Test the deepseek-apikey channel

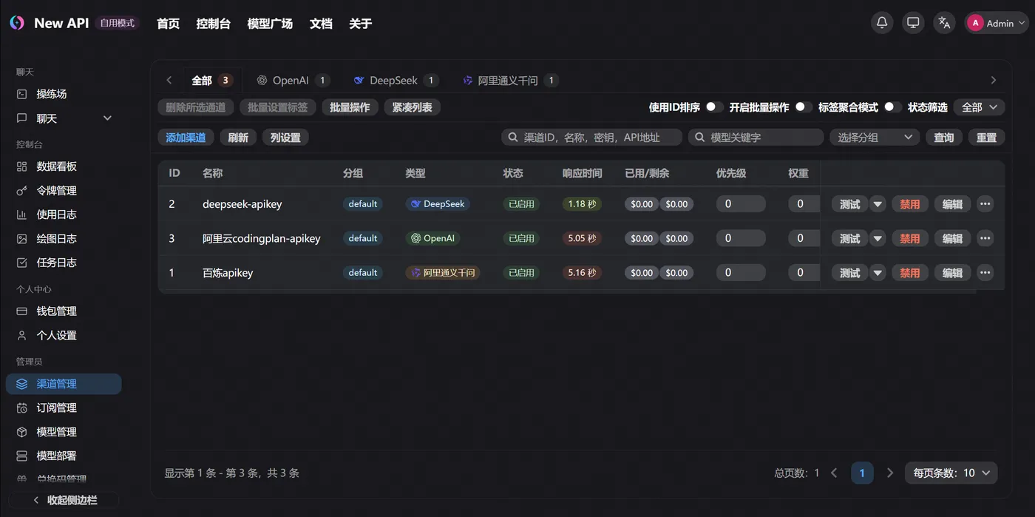(850, 204)
